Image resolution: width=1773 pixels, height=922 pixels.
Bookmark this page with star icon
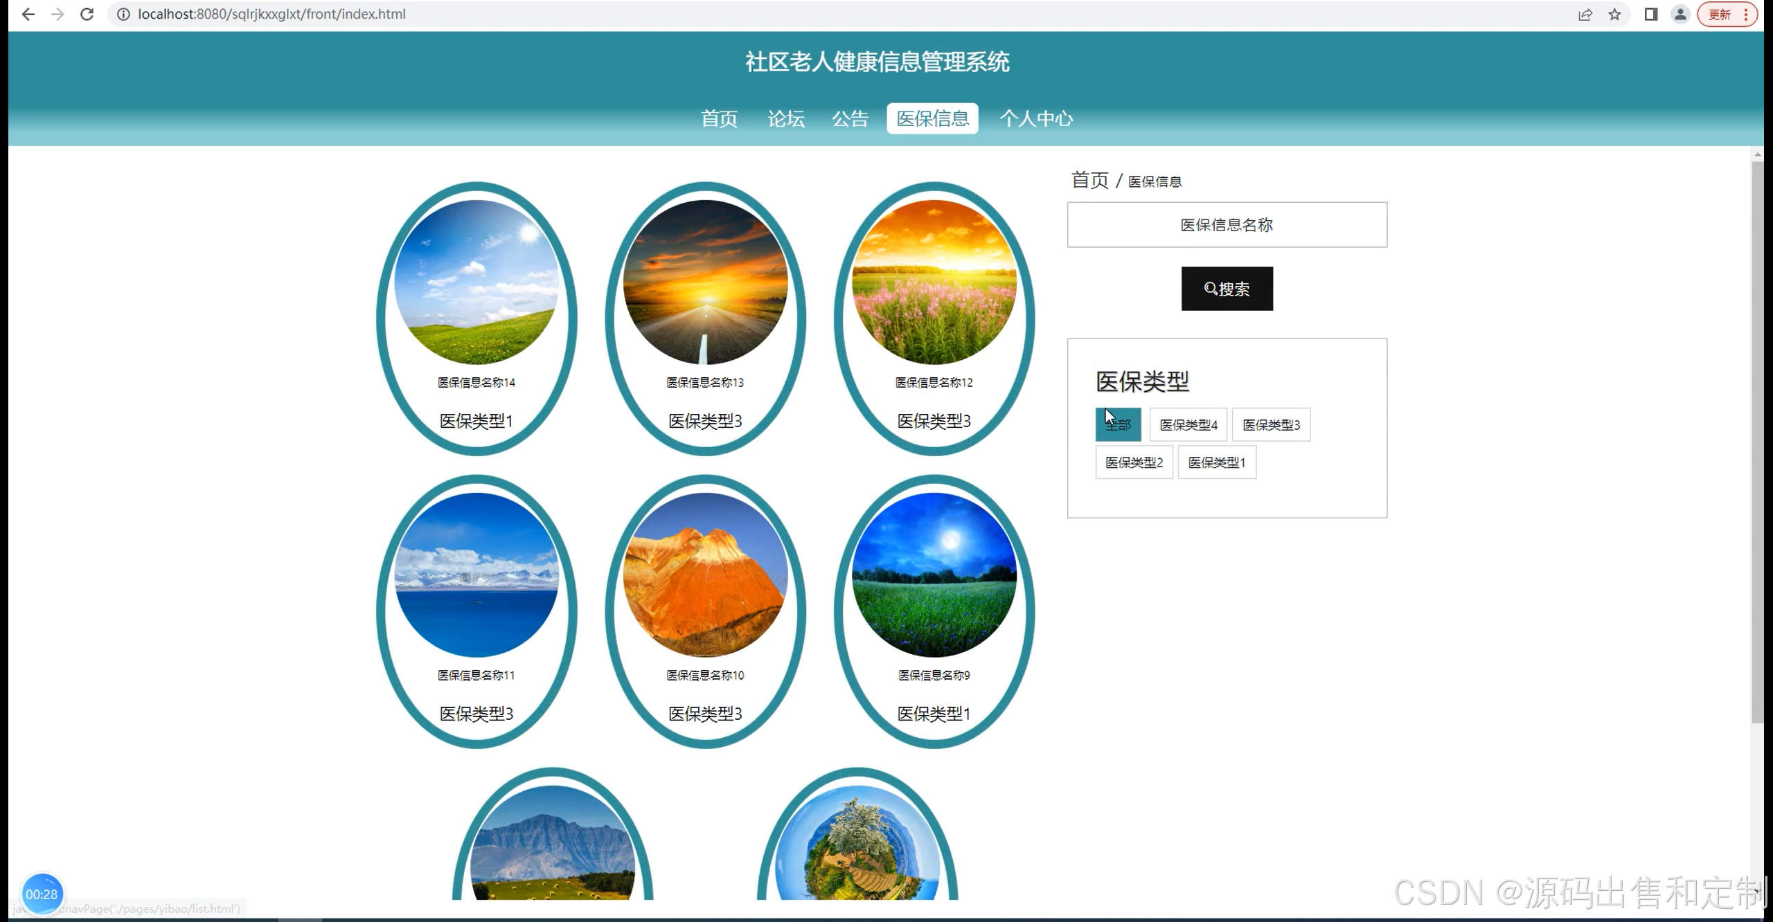pos(1614,15)
